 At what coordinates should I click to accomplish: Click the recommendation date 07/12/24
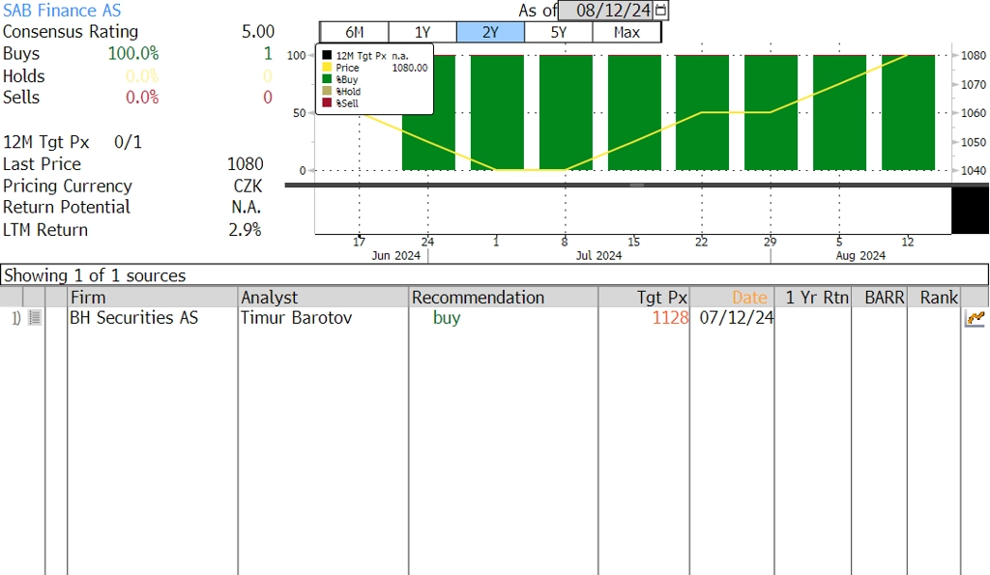point(736,318)
